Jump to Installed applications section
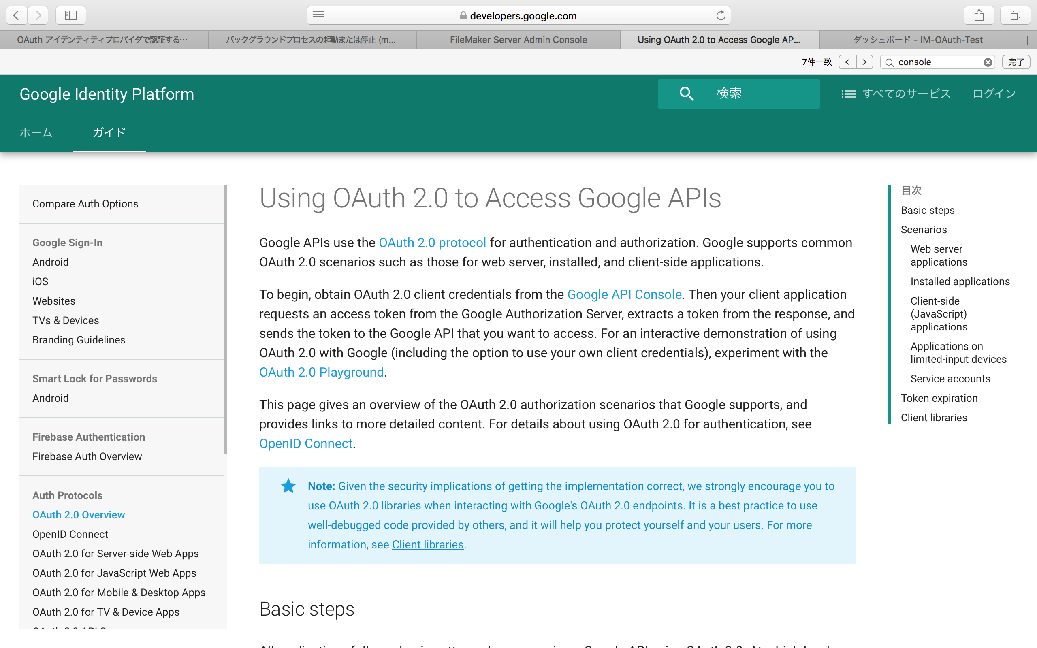 click(x=960, y=281)
